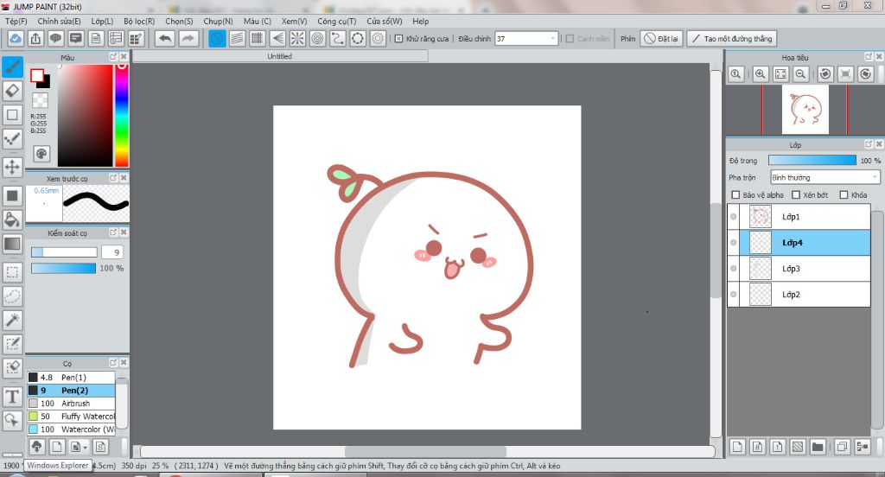Enable curve snap
This screenshot has width=885, height=477.
coord(338,38)
